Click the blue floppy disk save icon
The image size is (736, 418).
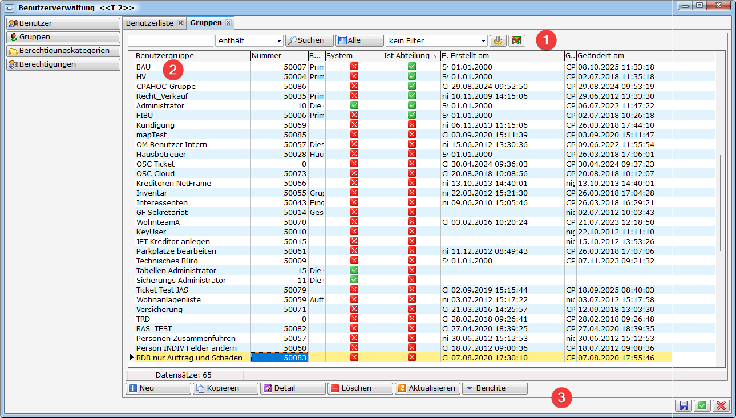click(683, 405)
